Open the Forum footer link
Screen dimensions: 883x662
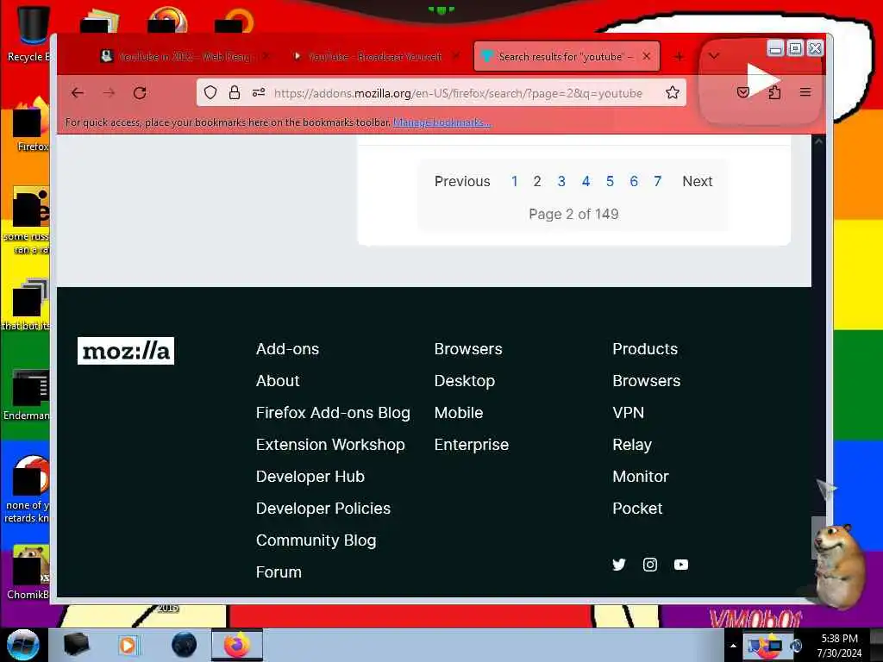(279, 572)
